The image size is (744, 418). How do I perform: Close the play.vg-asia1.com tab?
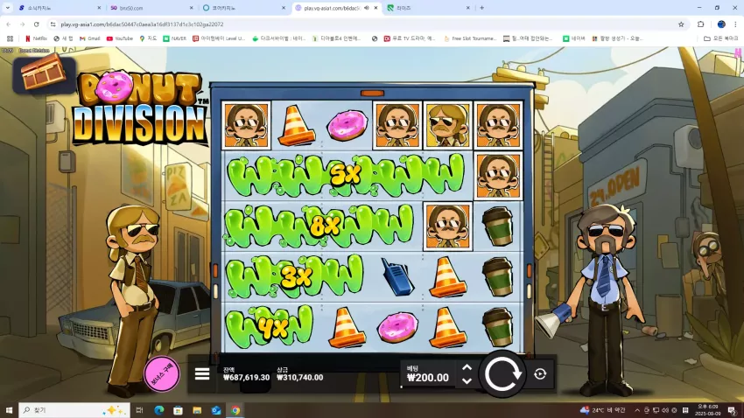[376, 8]
